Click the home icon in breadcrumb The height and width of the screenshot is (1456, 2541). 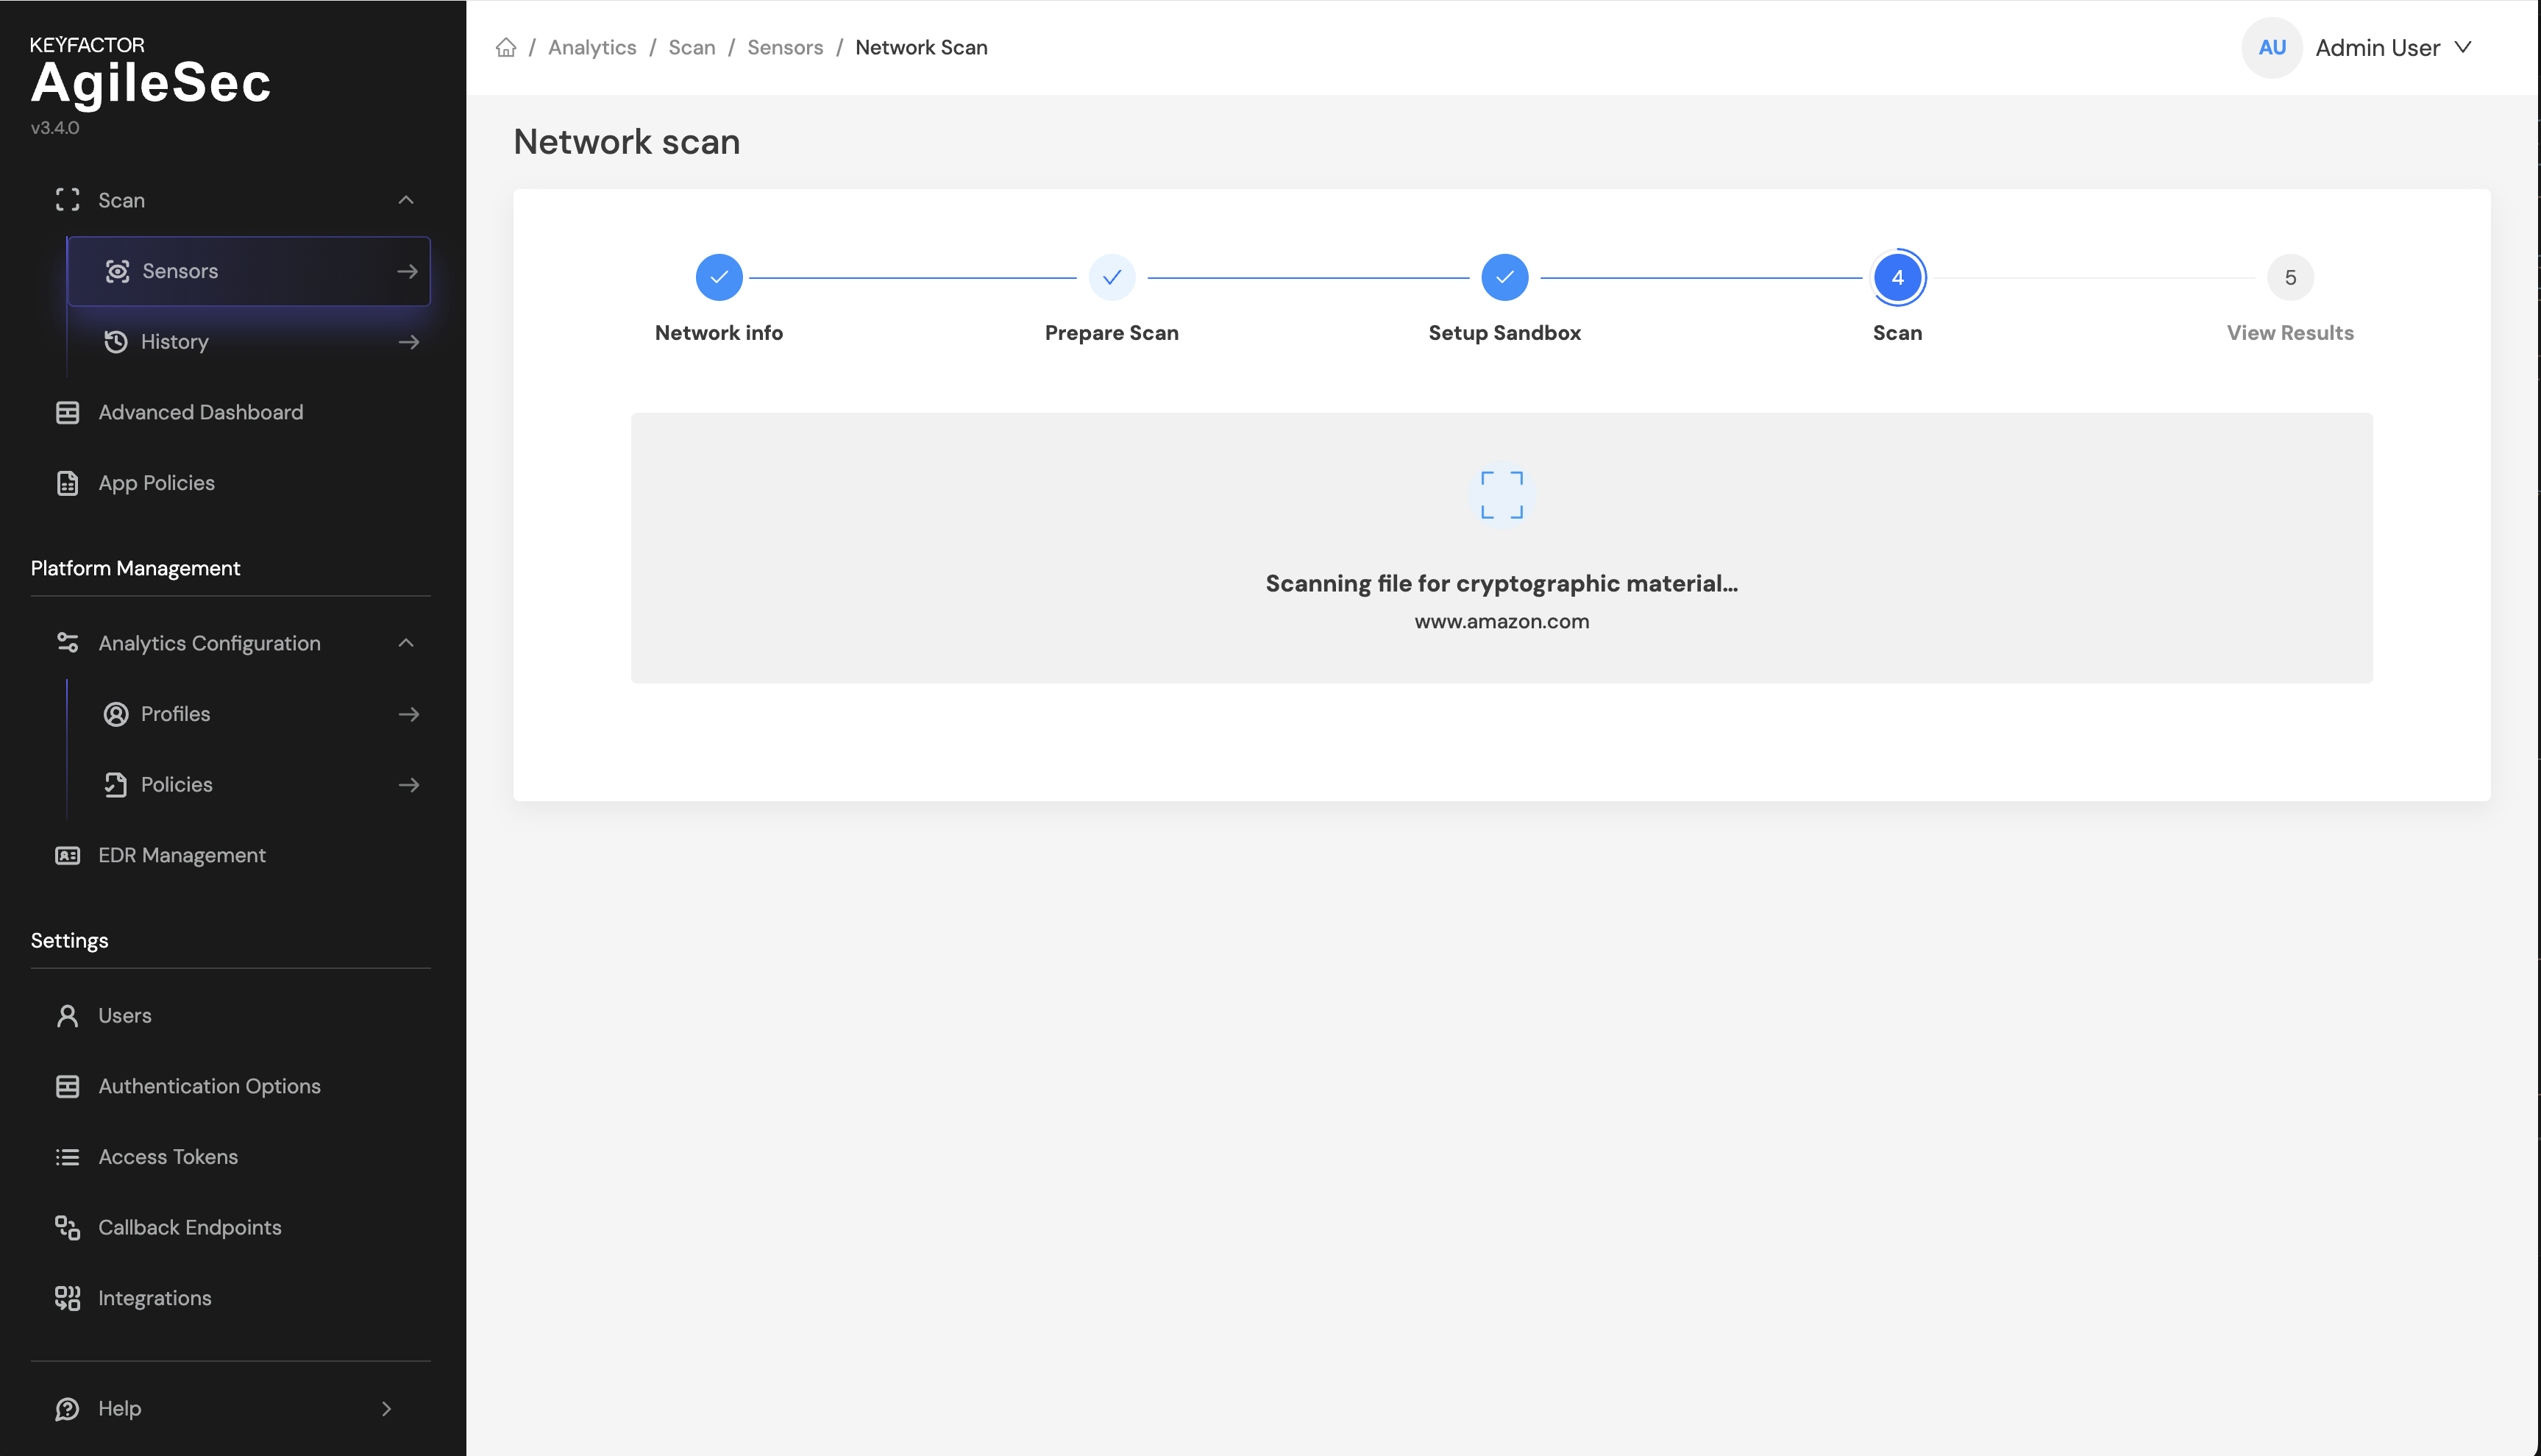point(506,47)
